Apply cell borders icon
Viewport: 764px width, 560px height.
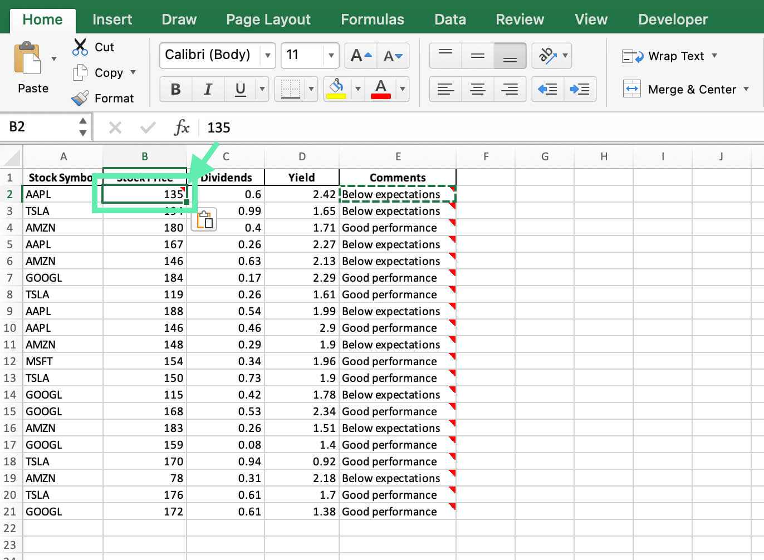click(x=290, y=89)
